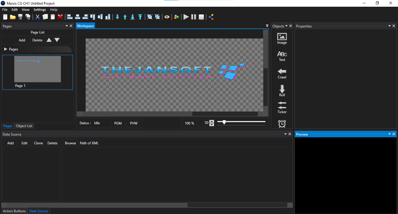Screen dimensions: 398x214
Task: Copy using the duplicate pages icon
Action: coord(45,17)
